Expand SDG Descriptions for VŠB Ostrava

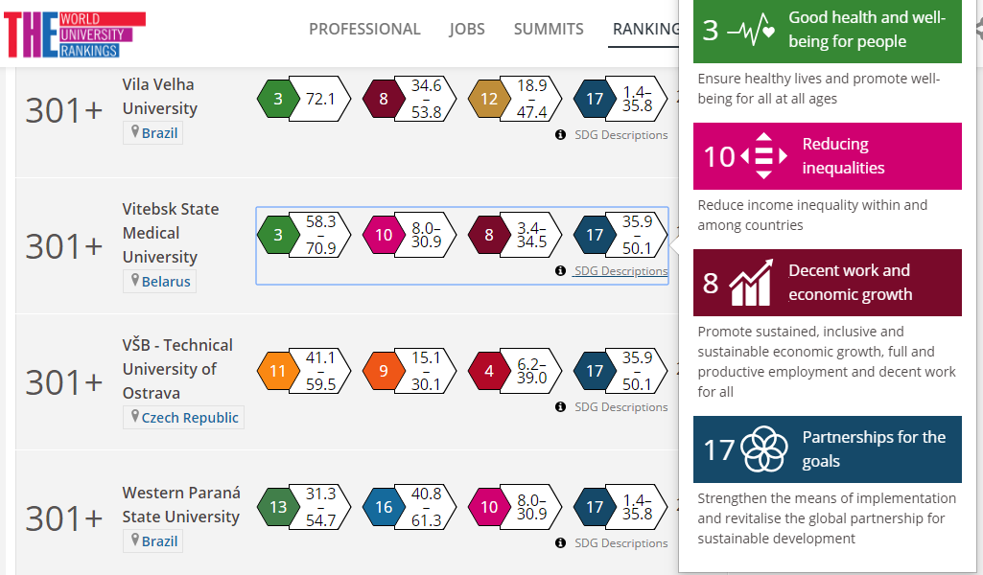[620, 407]
